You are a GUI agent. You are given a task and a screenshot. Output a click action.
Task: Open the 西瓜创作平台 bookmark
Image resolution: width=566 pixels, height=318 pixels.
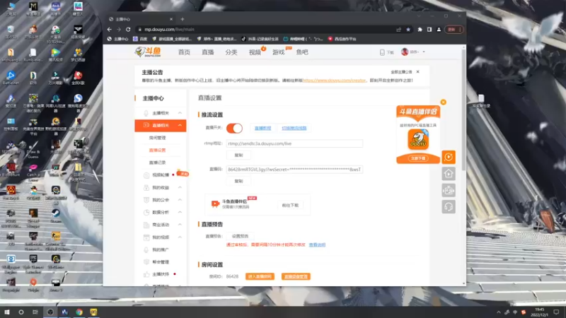[342, 39]
